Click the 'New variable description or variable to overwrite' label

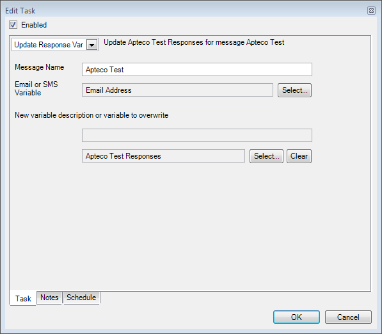click(92, 115)
